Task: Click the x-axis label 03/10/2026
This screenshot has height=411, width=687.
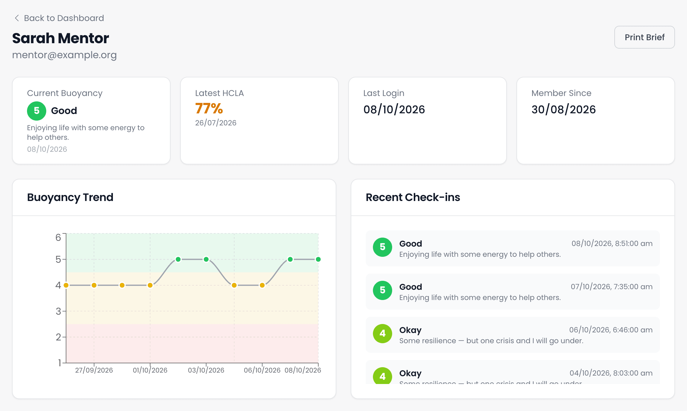Action: coord(206,370)
